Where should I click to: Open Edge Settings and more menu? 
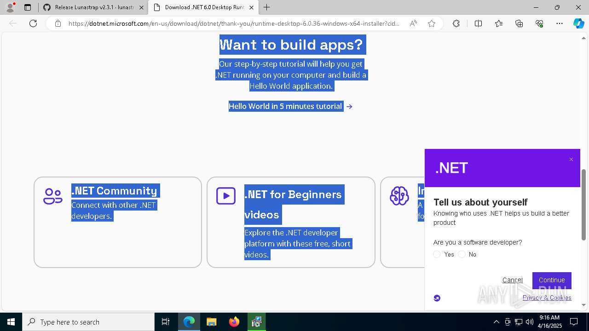[560, 23]
